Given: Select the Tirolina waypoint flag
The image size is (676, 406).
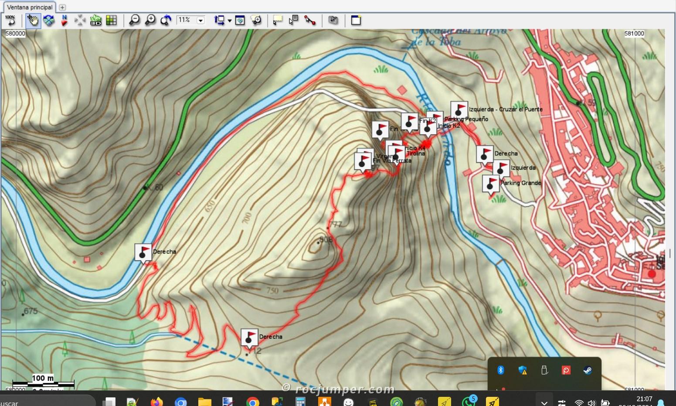Looking at the screenshot, I should tap(397, 155).
